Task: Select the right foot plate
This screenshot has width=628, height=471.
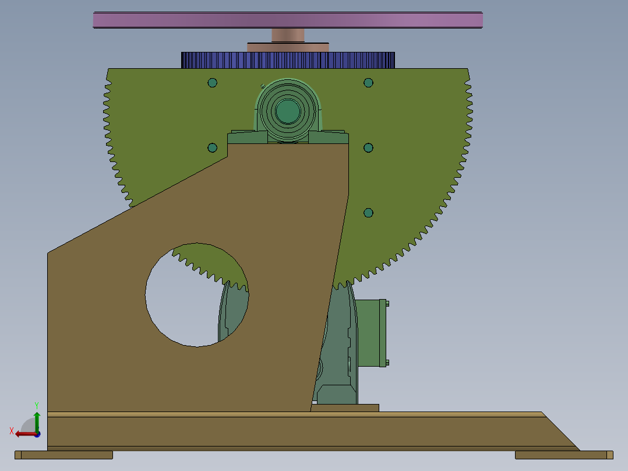Action: [x=564, y=455]
